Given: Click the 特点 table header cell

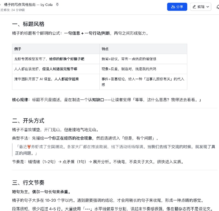Looking at the screenshot, I should tap(105, 49).
